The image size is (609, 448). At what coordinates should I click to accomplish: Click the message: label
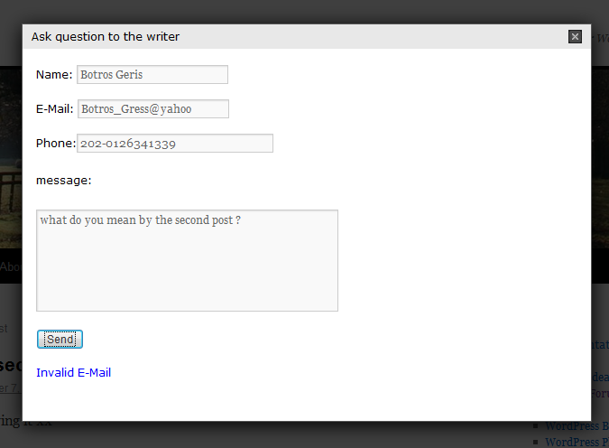[x=64, y=181]
